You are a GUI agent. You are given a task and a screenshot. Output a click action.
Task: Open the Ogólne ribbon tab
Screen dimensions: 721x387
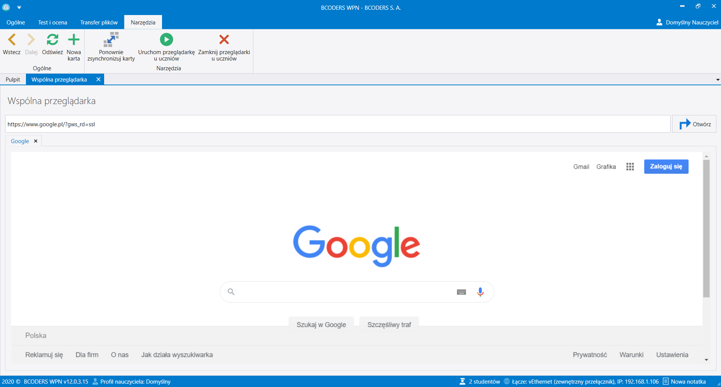coord(16,22)
